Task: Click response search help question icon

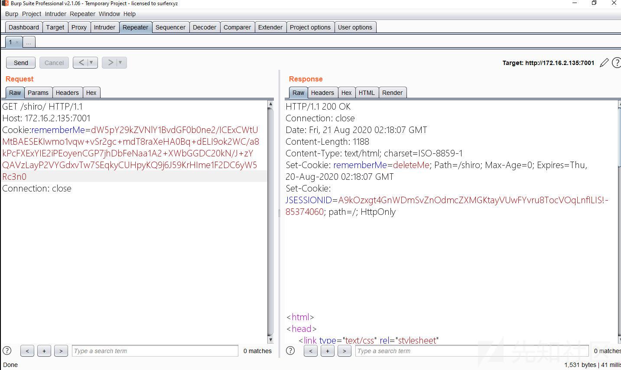Action: (290, 351)
